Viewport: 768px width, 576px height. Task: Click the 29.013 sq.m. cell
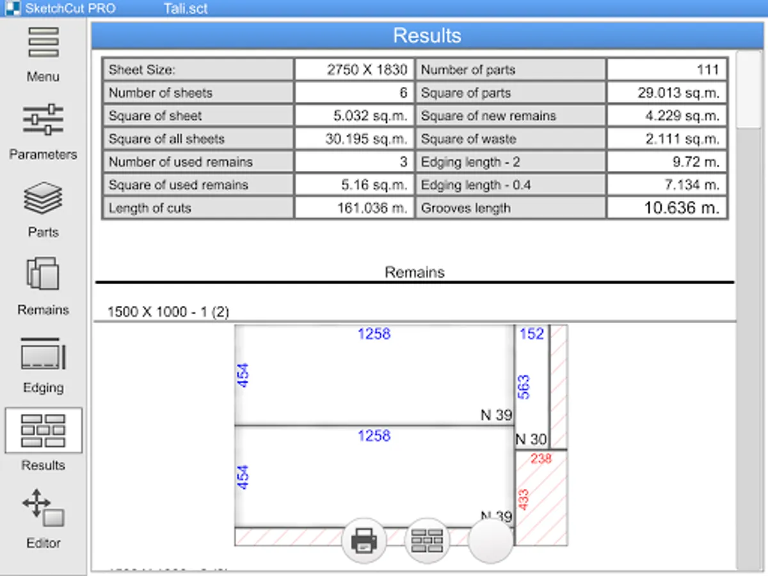[667, 93]
